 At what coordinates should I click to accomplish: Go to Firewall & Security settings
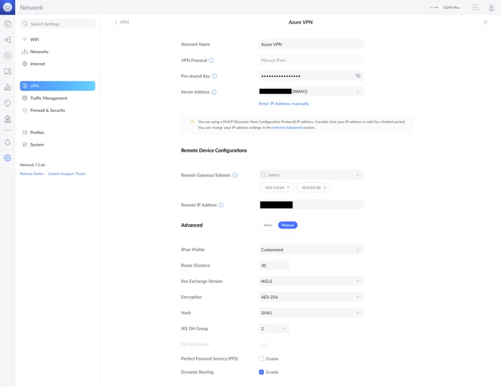(x=48, y=110)
